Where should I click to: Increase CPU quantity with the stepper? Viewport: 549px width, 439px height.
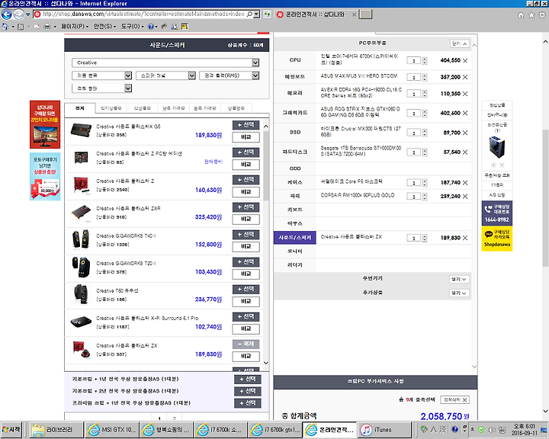(425, 59)
